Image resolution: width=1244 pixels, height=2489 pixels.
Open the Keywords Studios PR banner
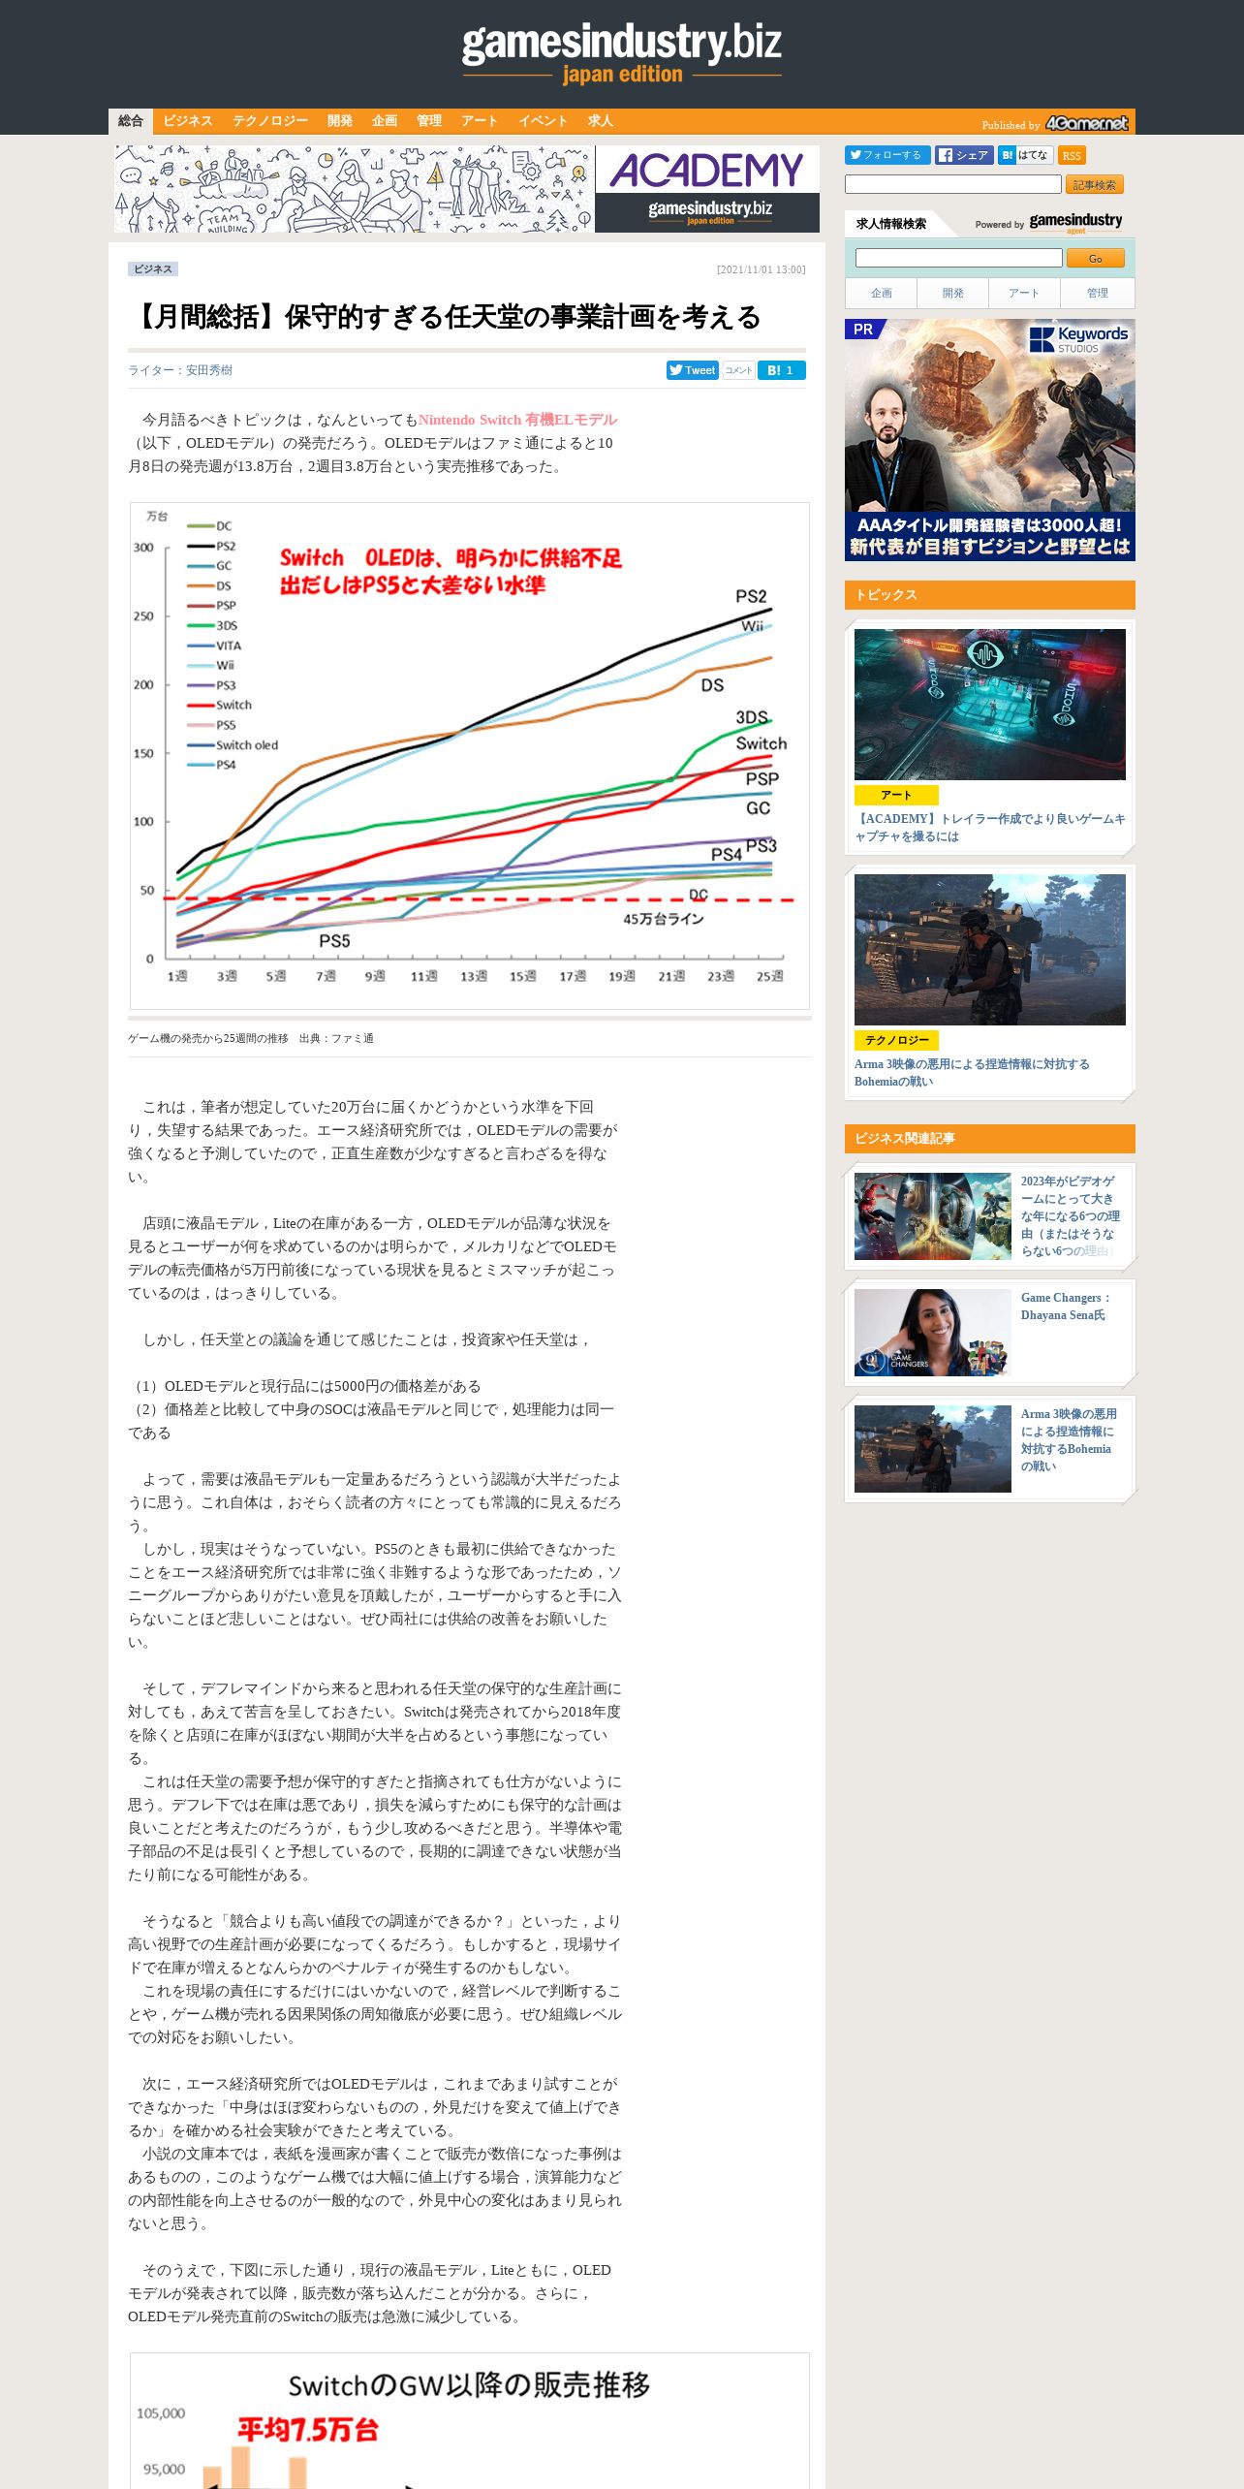point(989,440)
